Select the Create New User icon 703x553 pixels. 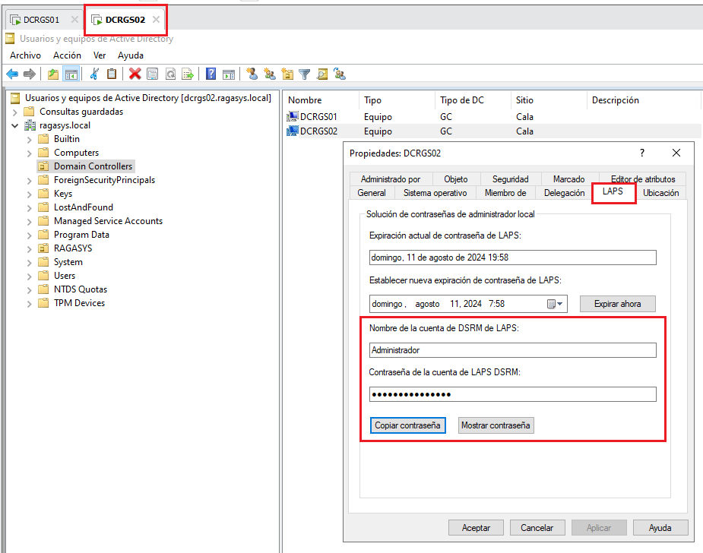click(251, 74)
